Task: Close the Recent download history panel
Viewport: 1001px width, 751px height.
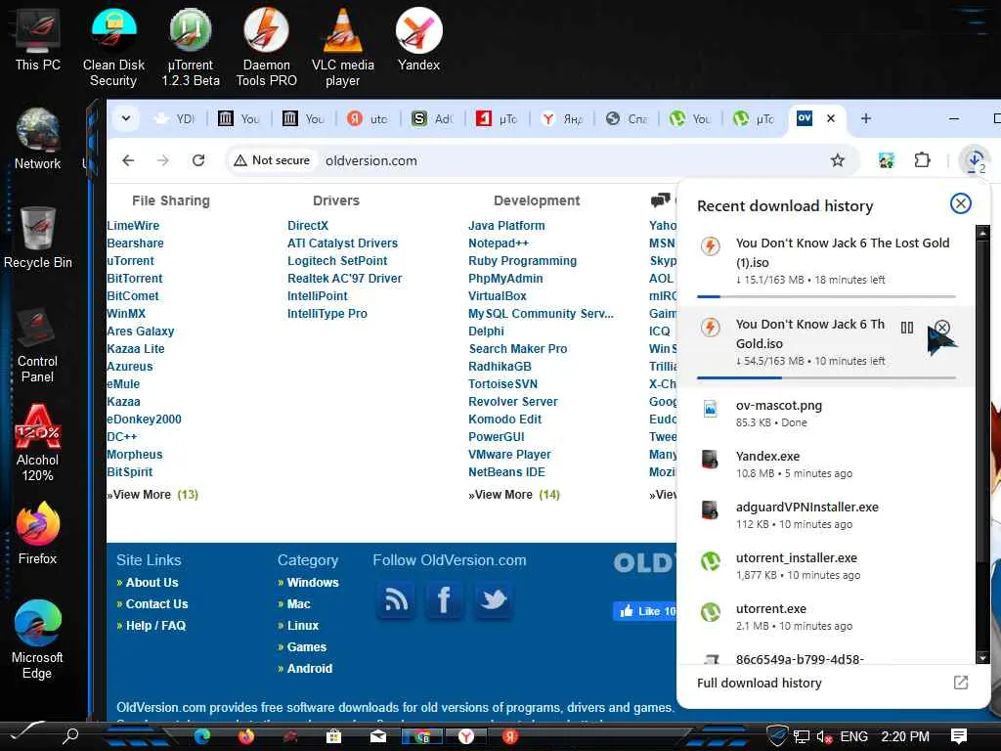Action: coord(960,203)
